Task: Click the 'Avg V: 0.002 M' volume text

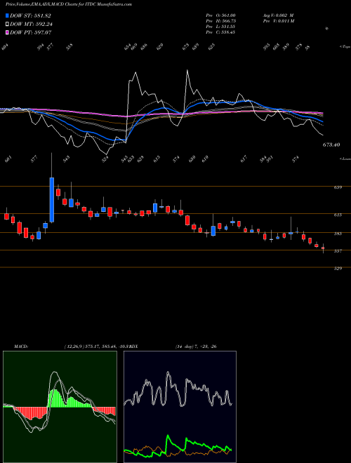Action: pos(278,15)
